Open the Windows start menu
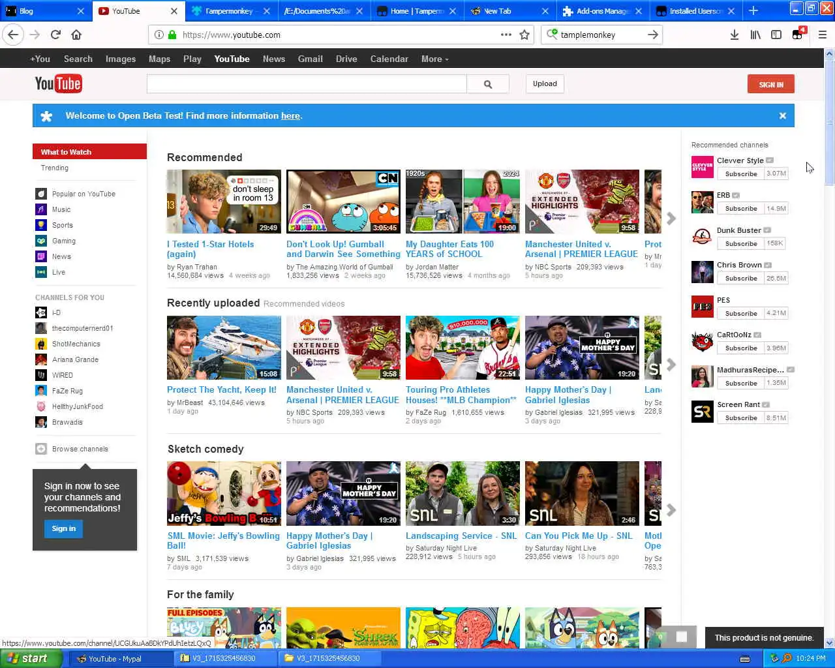This screenshot has height=668, width=835. click(x=31, y=658)
